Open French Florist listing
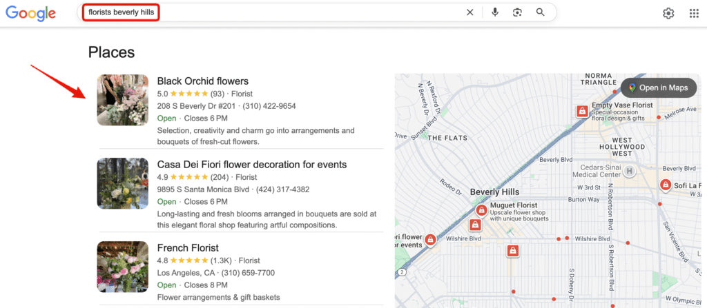The height and width of the screenshot is (308, 707). click(188, 247)
